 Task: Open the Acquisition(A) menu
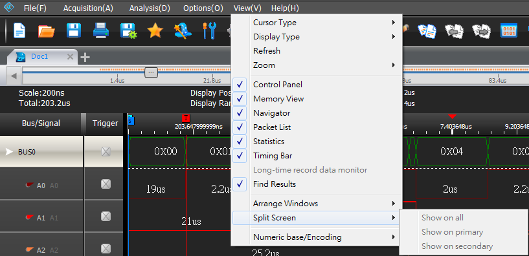[89, 8]
